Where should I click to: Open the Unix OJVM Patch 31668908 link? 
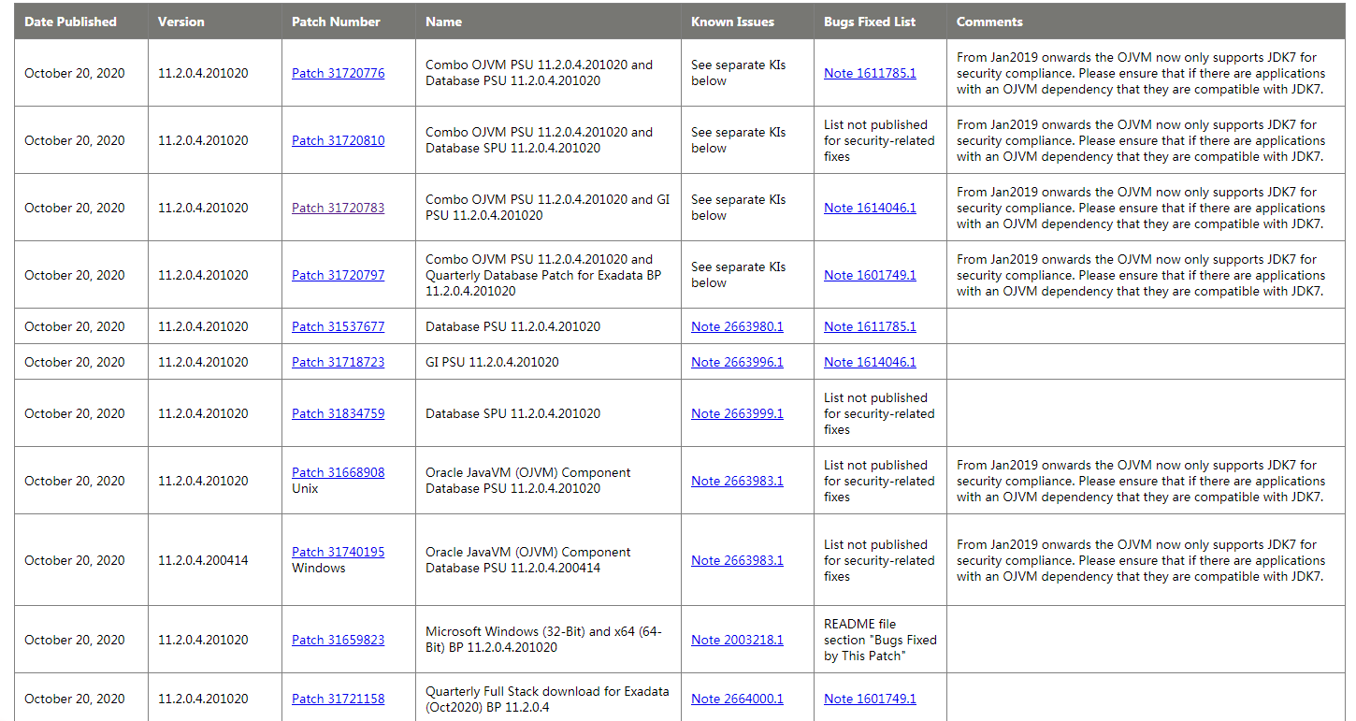pyautogui.click(x=338, y=472)
